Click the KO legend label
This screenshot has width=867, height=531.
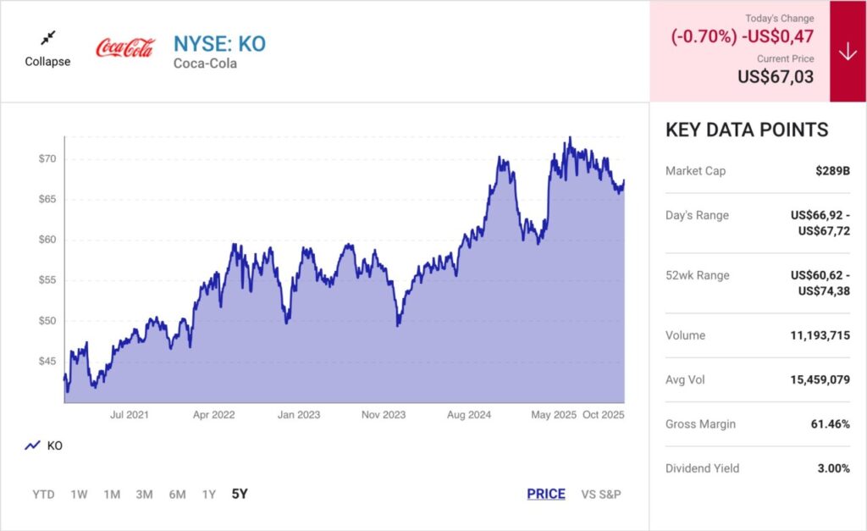[x=55, y=445]
